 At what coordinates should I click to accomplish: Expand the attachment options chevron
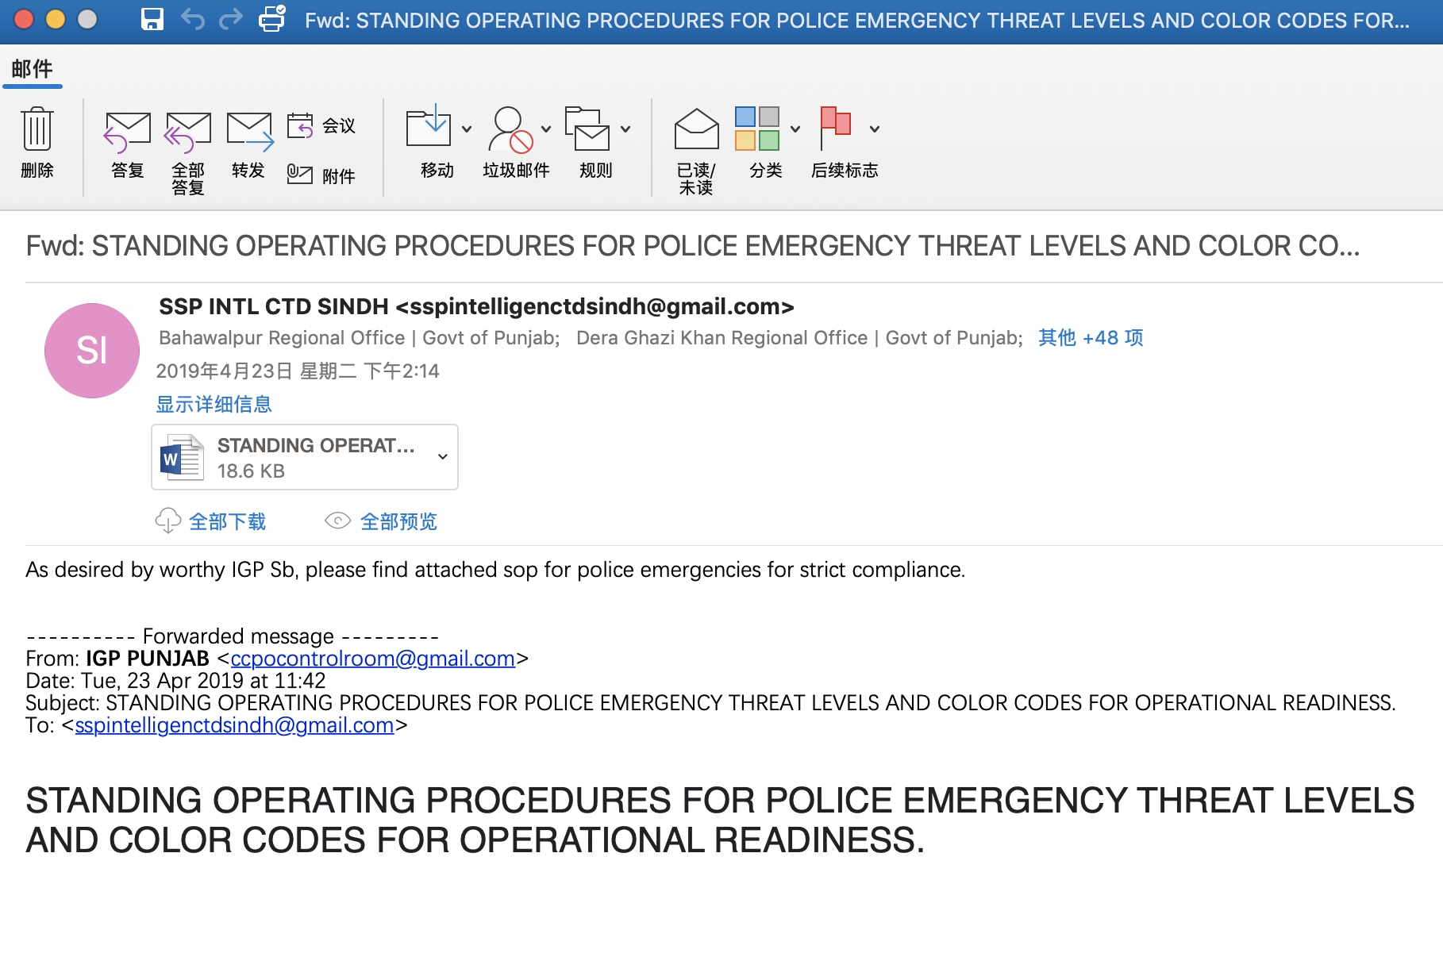click(443, 456)
